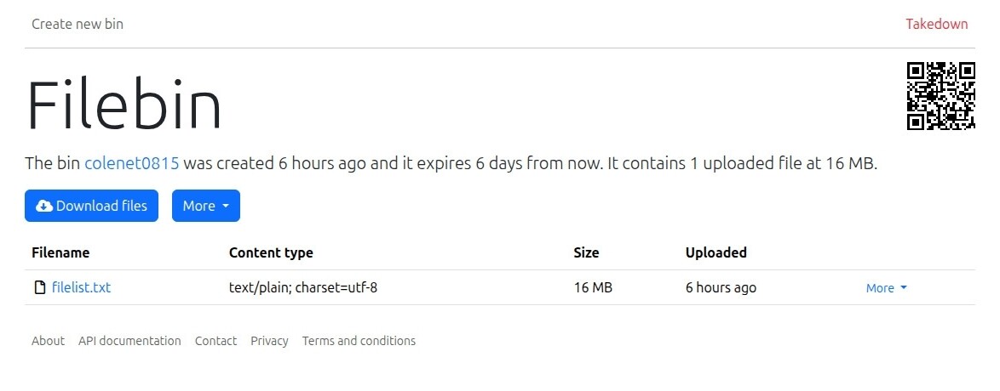Expand the More dropdown in filelist.txt row
The width and height of the screenshot is (1000, 391).
[886, 288]
